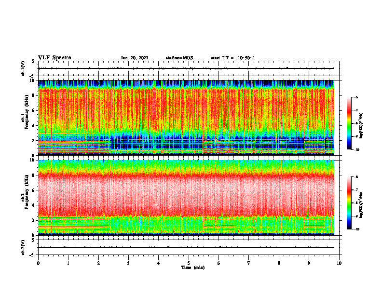Click the ch.2 frequency tick label "8"
The height and width of the screenshot is (295, 382).
click(33, 175)
